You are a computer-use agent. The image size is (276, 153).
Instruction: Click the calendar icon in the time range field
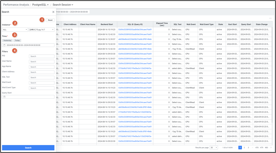click(4, 45)
